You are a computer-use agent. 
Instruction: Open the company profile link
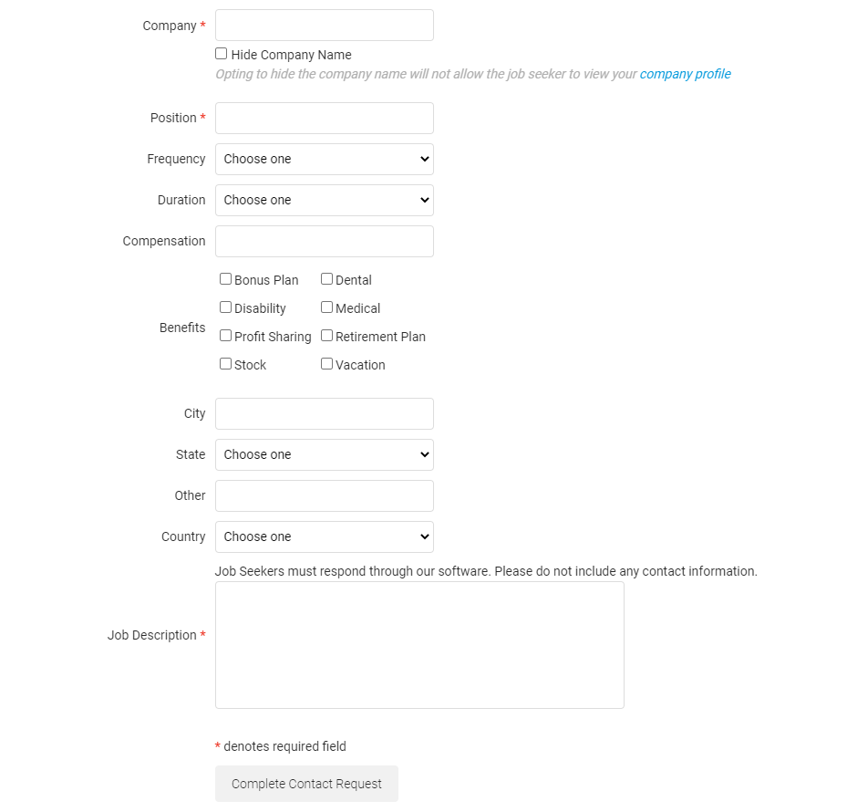pos(685,74)
